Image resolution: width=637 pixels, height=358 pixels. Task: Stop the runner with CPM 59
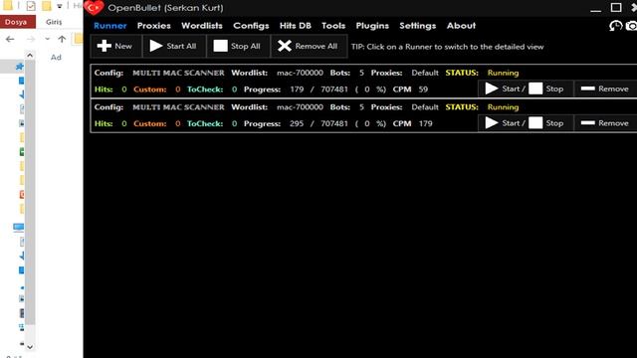point(546,89)
